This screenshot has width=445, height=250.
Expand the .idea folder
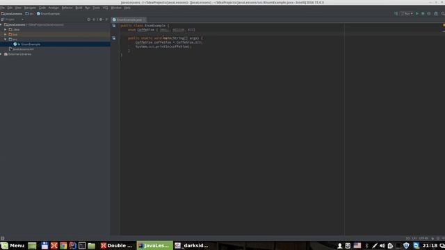coord(6,29)
